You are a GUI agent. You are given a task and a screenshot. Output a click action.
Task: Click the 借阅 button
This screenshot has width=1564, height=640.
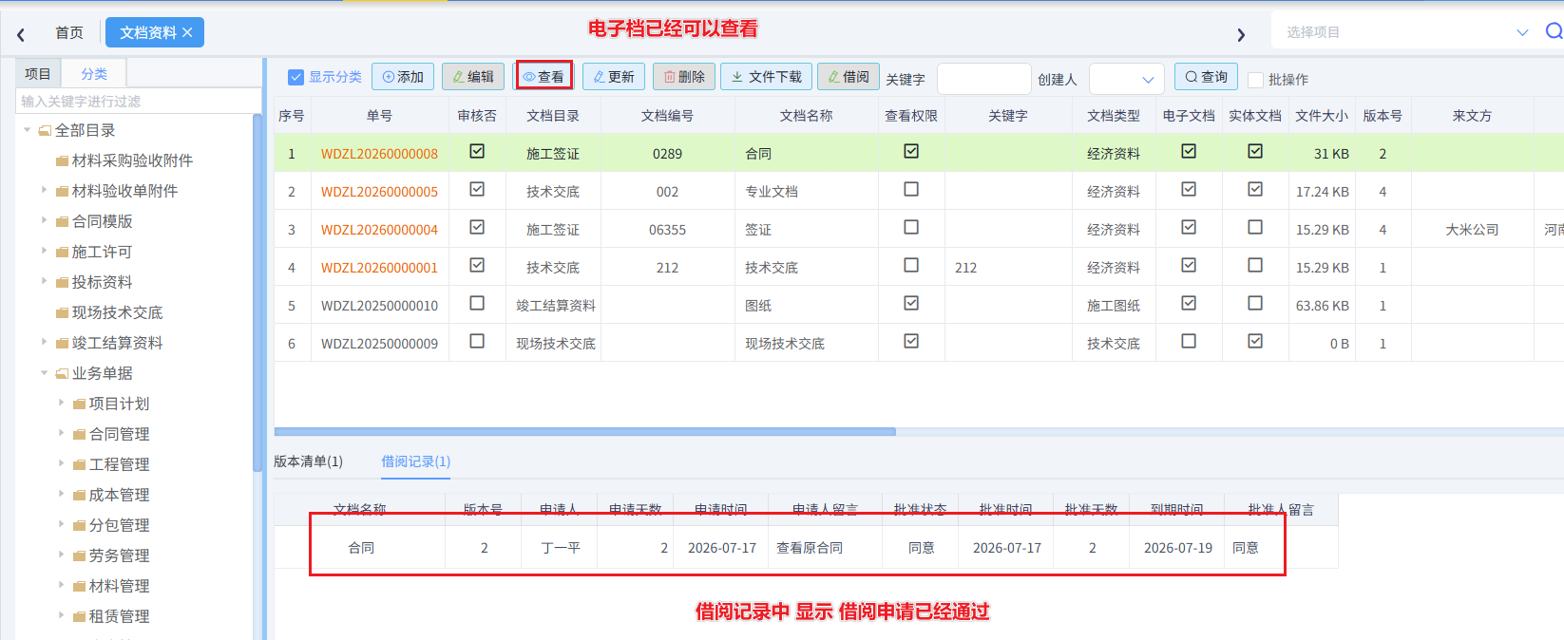(849, 77)
